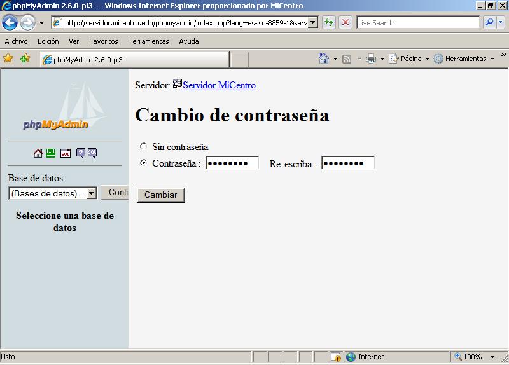Screen dimensions: 509x365
Task: Expand the 'Bases de datos' dropdown
Action: 91,193
